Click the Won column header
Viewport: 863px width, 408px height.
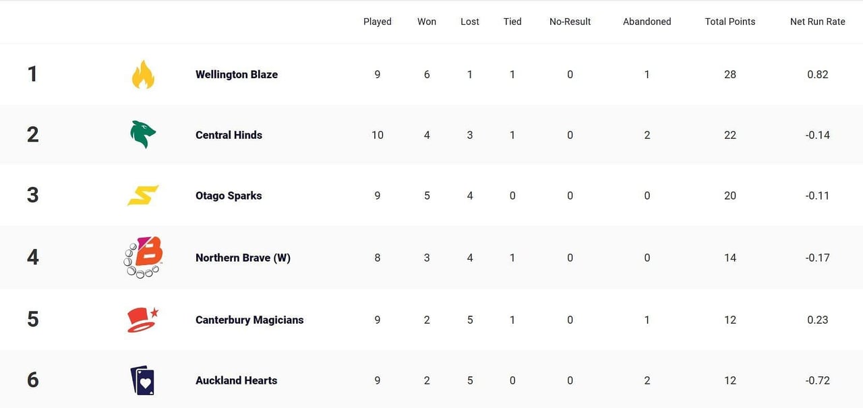pyautogui.click(x=427, y=22)
